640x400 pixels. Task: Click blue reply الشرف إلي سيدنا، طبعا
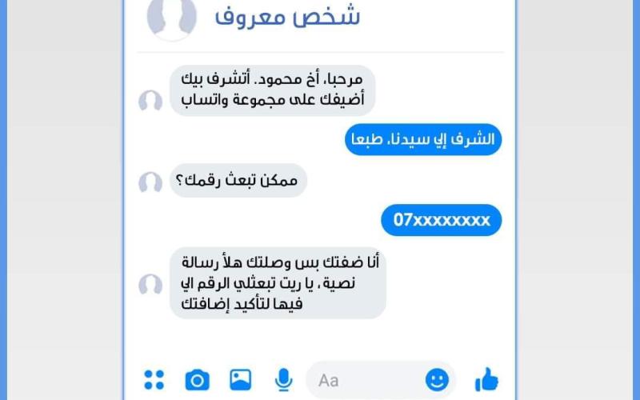423,139
